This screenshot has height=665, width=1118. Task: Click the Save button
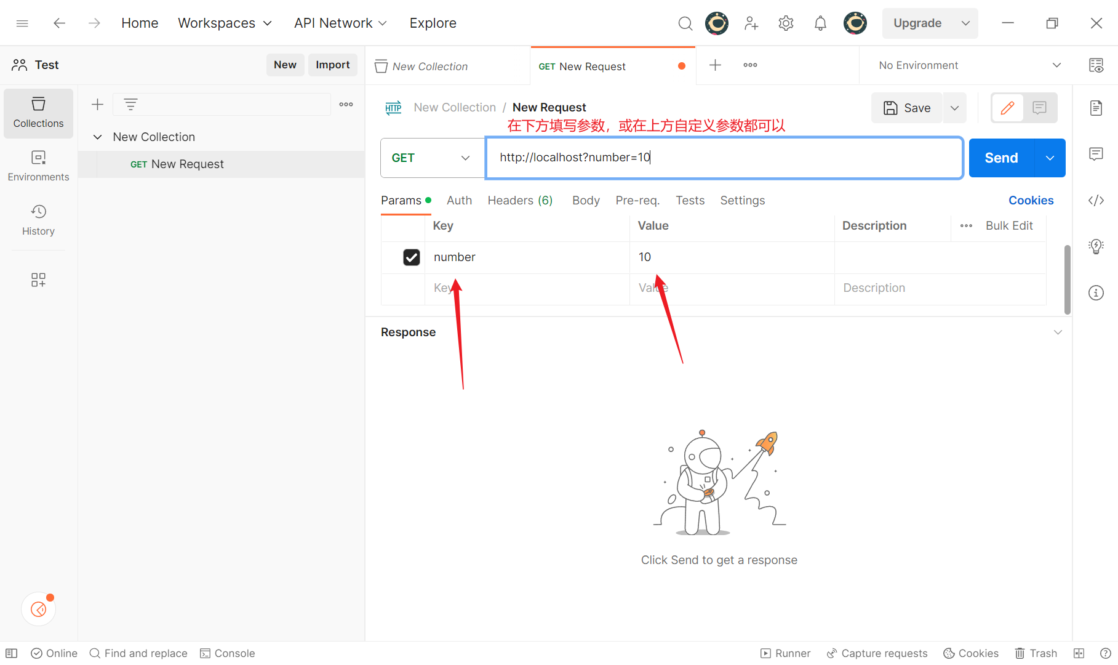click(x=907, y=108)
